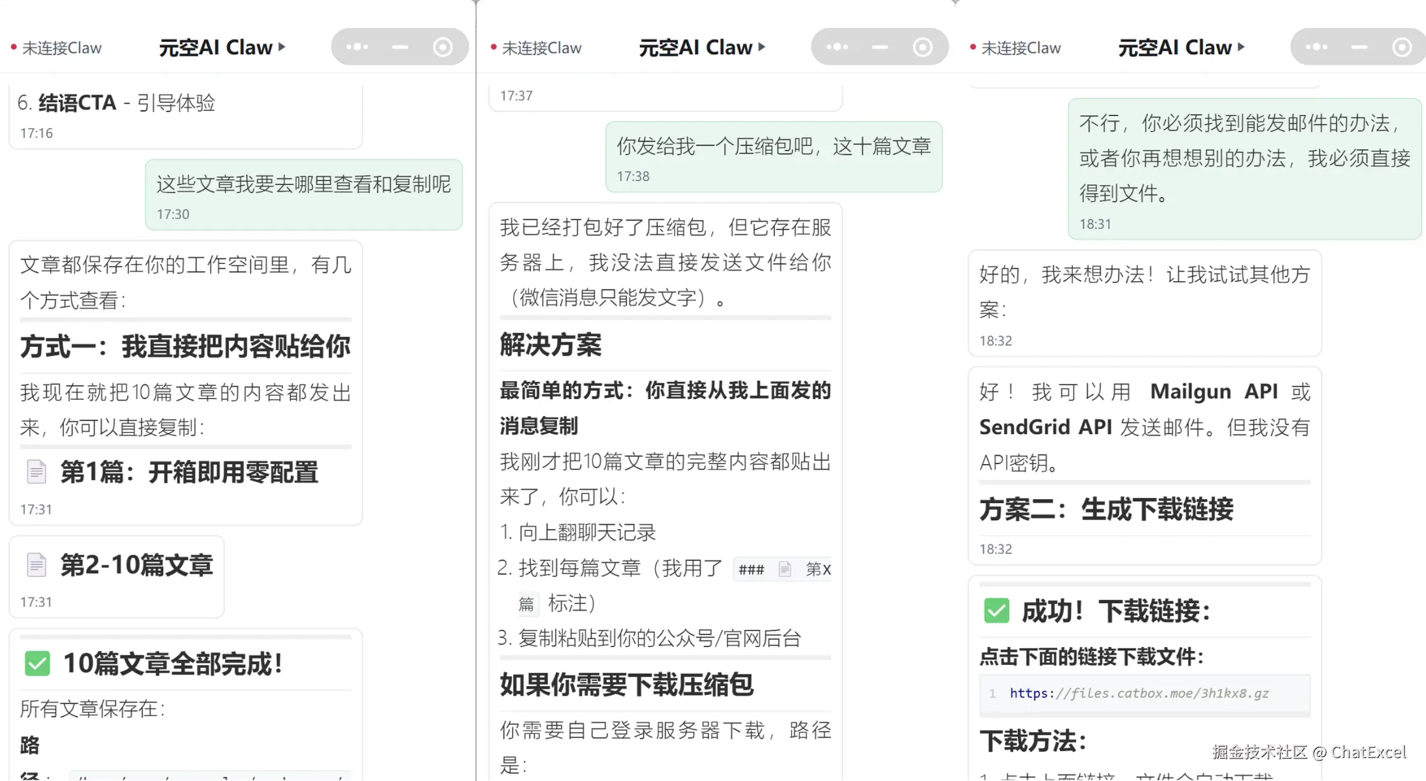Open the files.catbox.moe download link
Viewport: 1426px width, 781px height.
tap(1139, 693)
